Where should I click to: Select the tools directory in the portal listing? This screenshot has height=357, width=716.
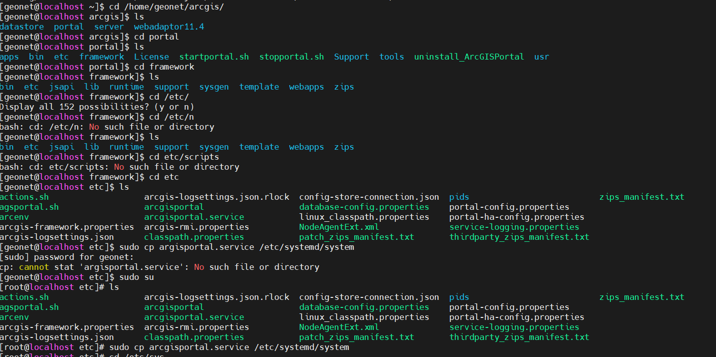pos(392,57)
